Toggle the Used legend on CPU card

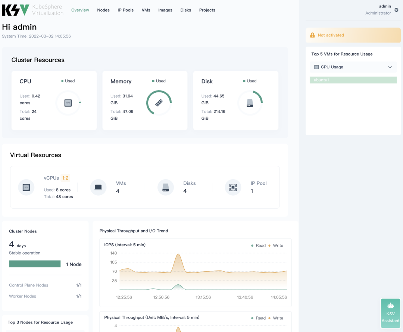(x=68, y=81)
